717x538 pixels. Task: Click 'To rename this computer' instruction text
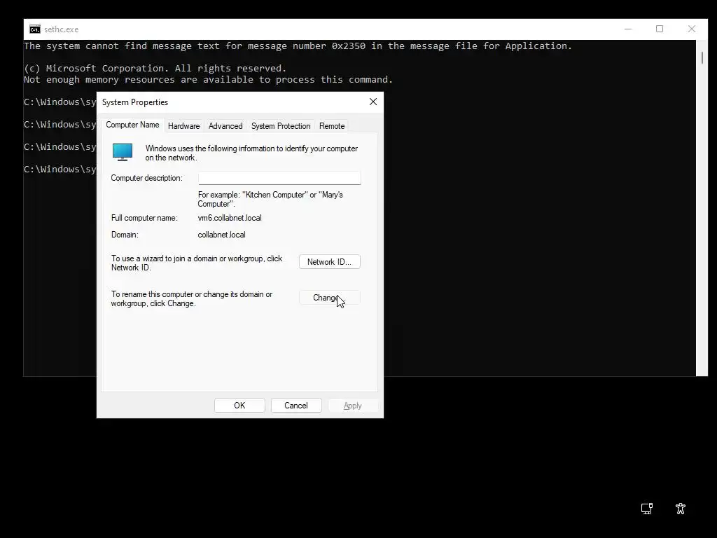point(192,298)
